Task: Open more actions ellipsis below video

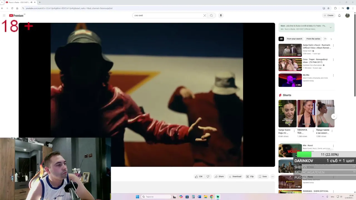Action: [273, 176]
